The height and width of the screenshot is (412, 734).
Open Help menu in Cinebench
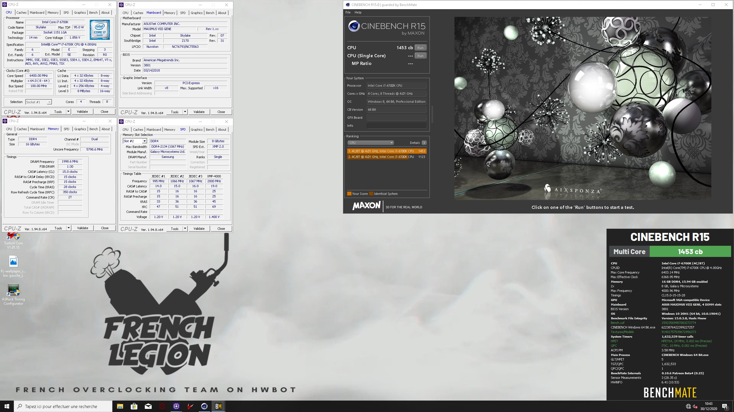pos(358,12)
